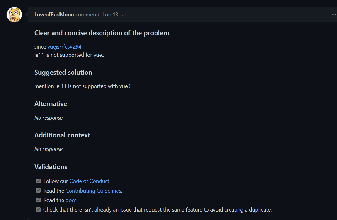
Task: Select the "No response" text under Alternative
Action: click(48, 117)
